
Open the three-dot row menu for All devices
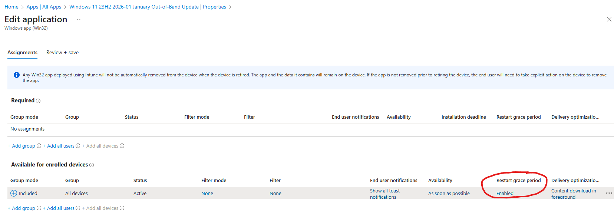click(609, 193)
